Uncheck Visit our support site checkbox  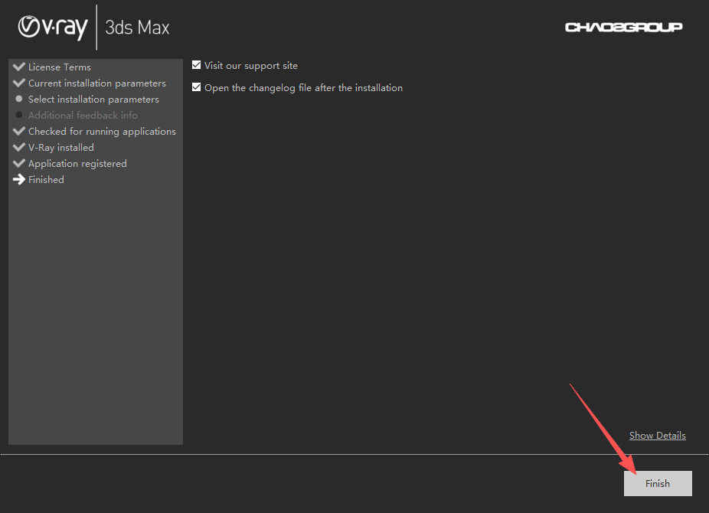coord(196,65)
